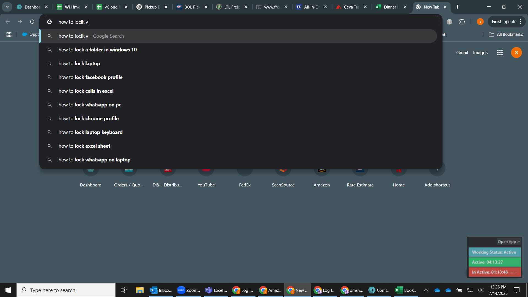Open the Images link
528x297 pixels.
pos(480,53)
